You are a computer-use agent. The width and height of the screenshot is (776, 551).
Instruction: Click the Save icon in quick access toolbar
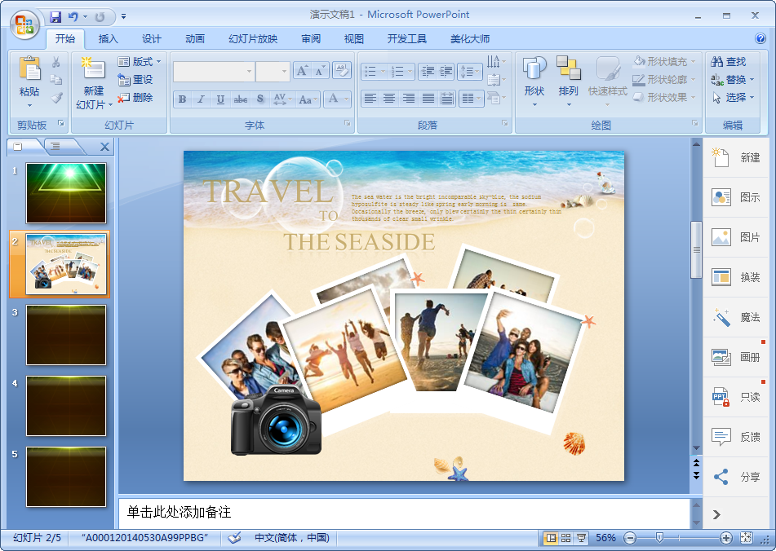pos(55,16)
